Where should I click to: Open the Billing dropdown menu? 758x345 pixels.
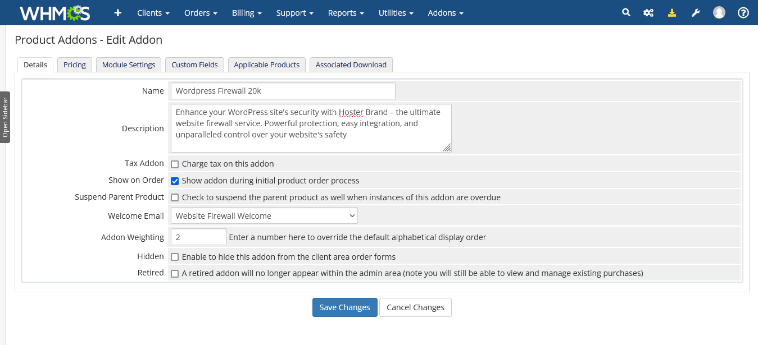tap(247, 13)
